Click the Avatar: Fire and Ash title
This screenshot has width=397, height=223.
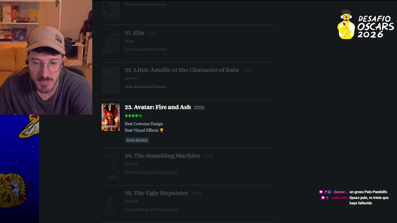[158, 107]
